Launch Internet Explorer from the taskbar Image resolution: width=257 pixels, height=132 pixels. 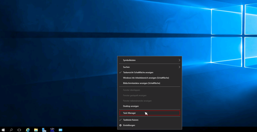pos(28,130)
